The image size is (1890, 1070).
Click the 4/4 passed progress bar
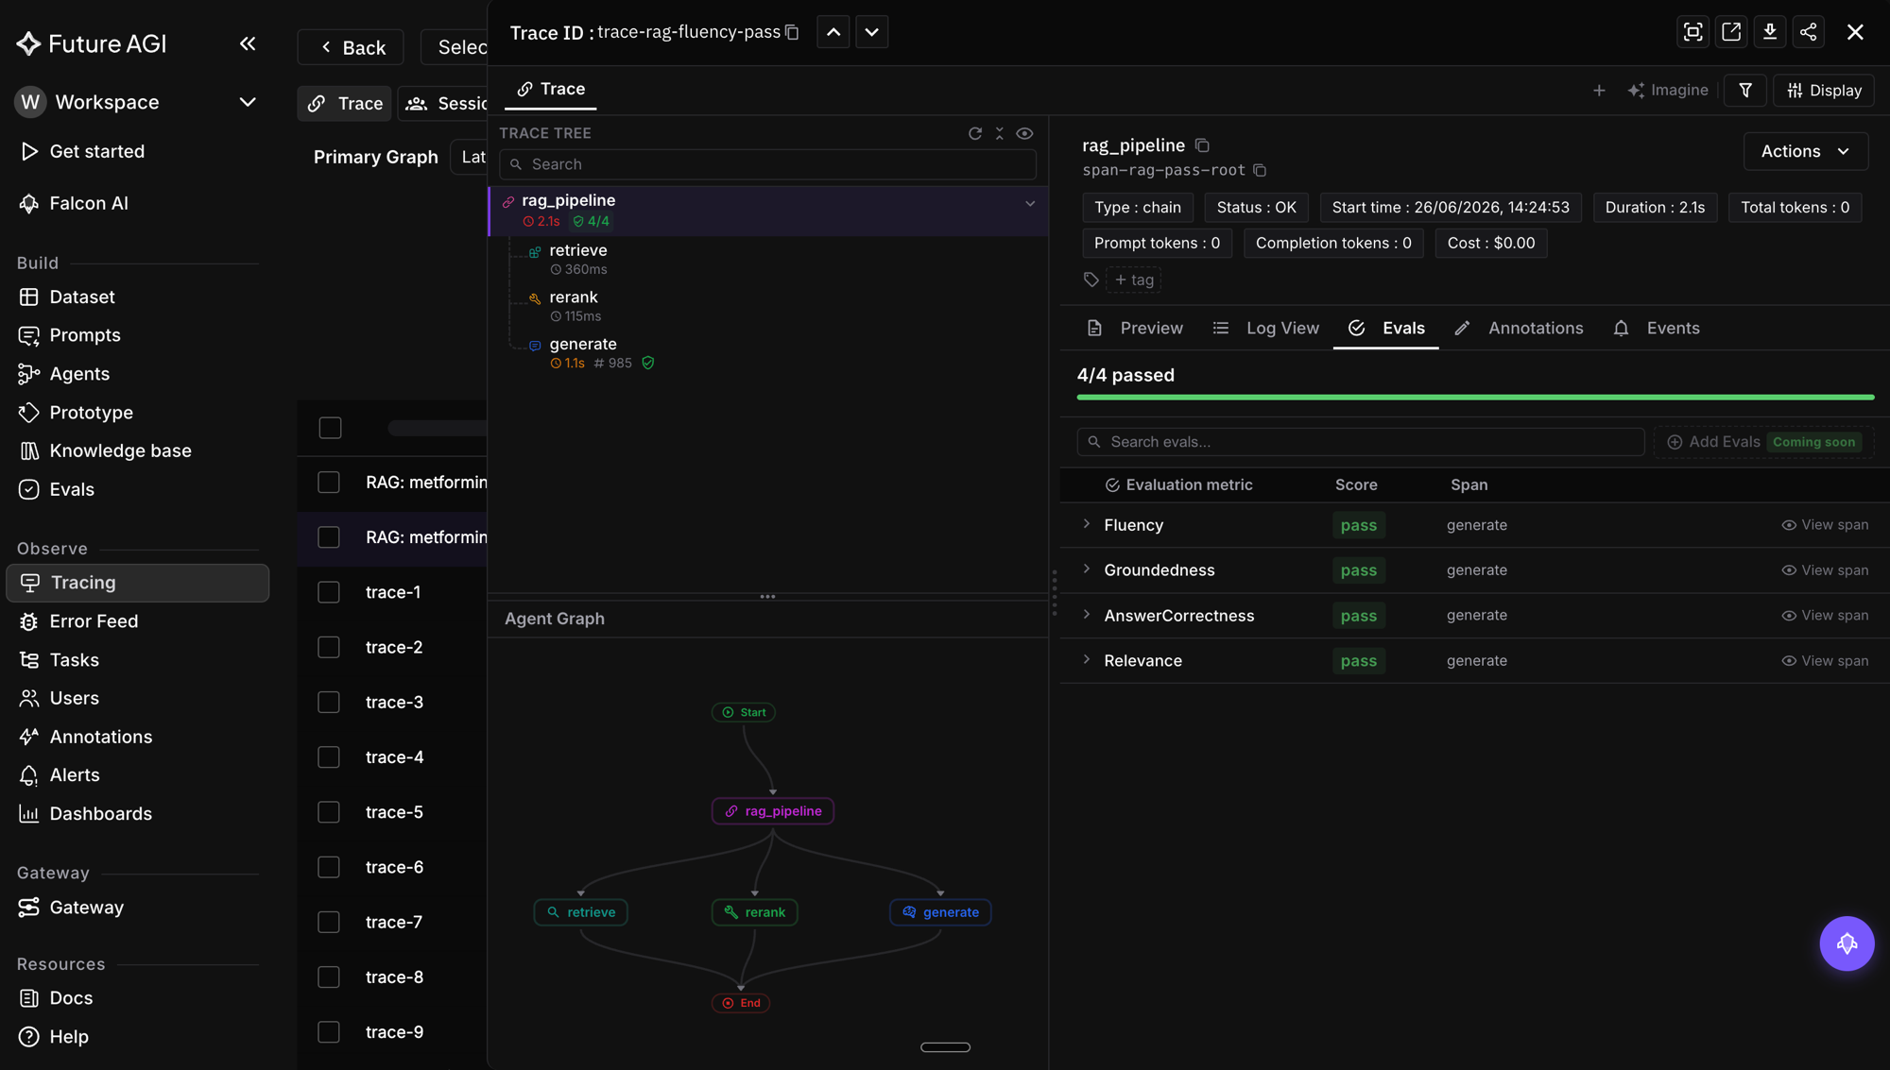click(1475, 398)
